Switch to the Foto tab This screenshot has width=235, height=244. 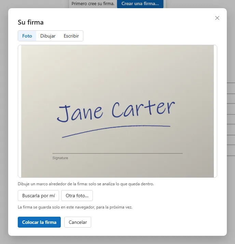(x=27, y=36)
